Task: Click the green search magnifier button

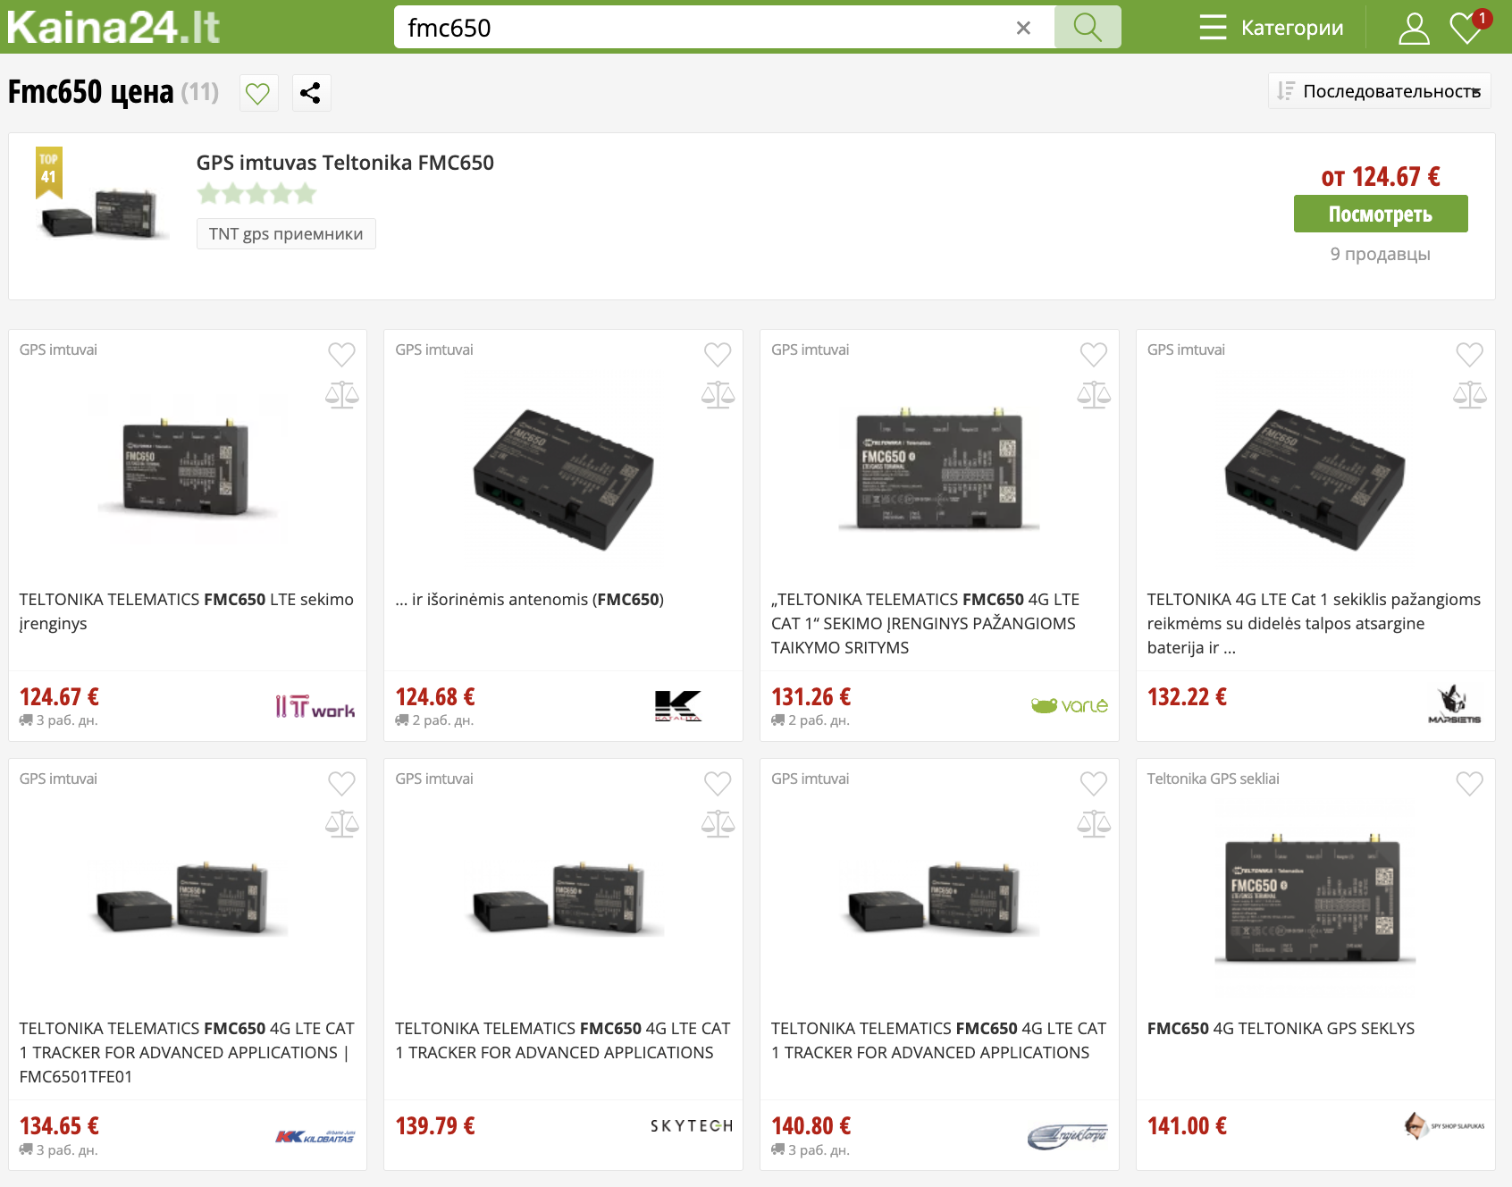Action: (x=1087, y=27)
